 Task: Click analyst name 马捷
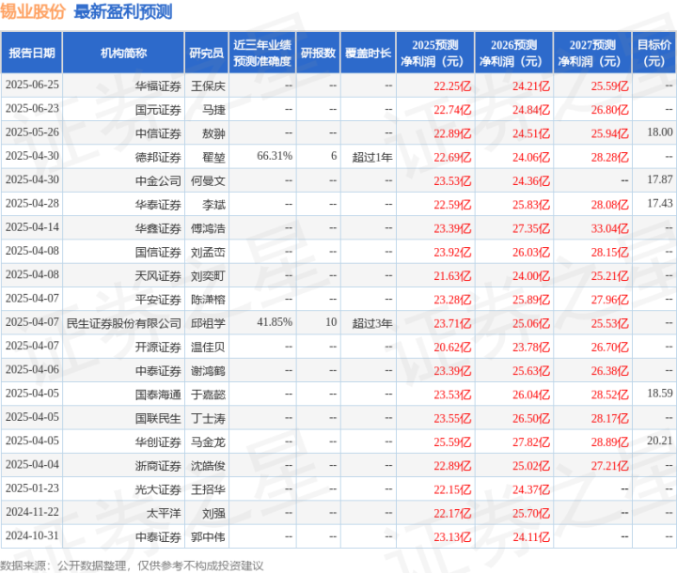213,110
